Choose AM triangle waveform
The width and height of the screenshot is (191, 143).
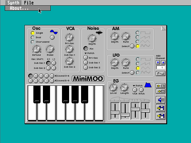pos(138,42)
